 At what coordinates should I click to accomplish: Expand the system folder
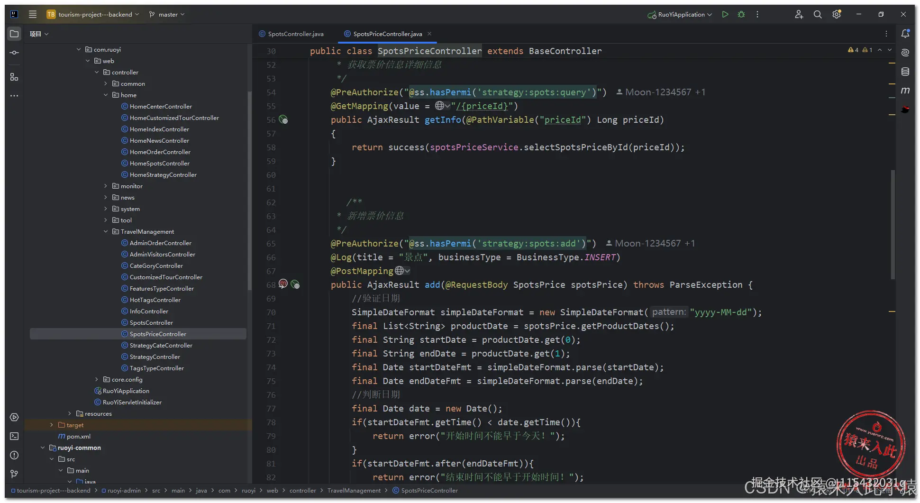coord(106,209)
